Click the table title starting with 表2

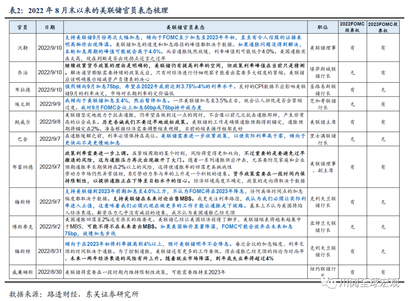(88, 10)
